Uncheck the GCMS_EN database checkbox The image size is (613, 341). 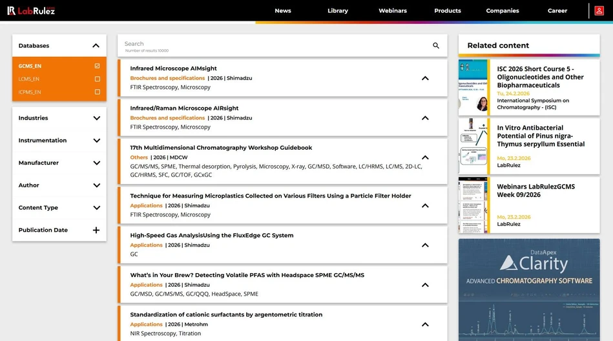point(97,66)
